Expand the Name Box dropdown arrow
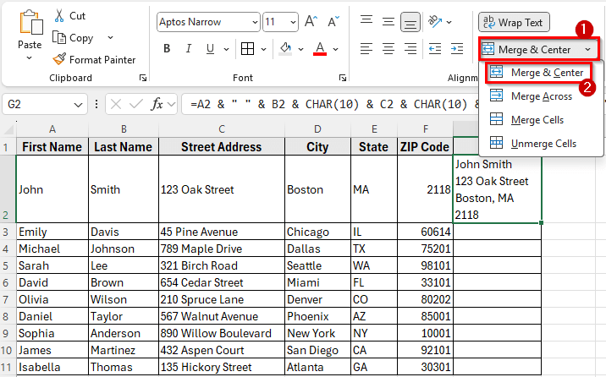The image size is (606, 377). click(x=78, y=104)
